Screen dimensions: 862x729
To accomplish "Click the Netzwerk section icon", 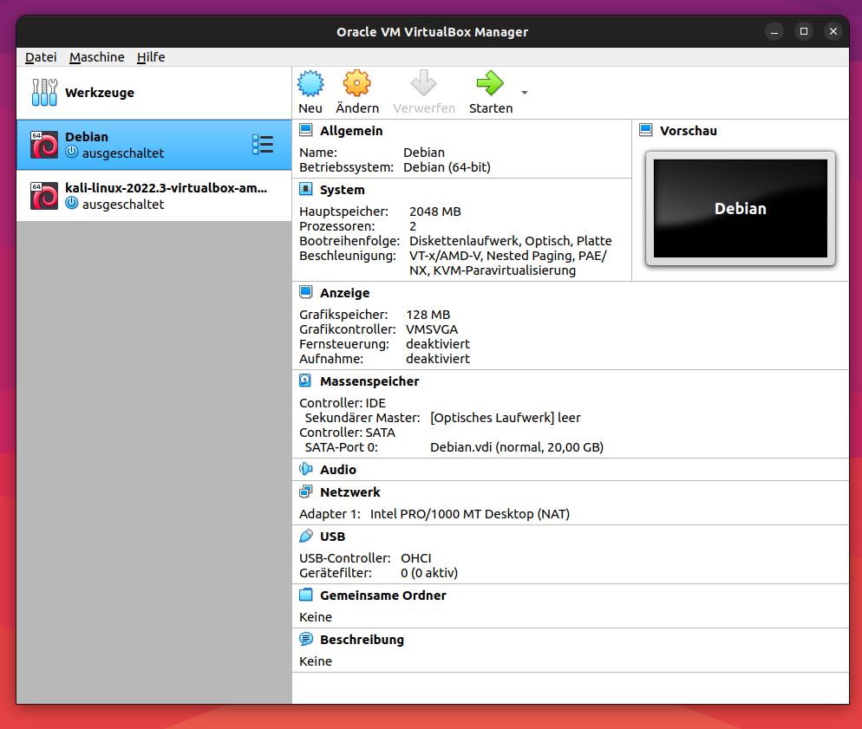I will coord(305,491).
